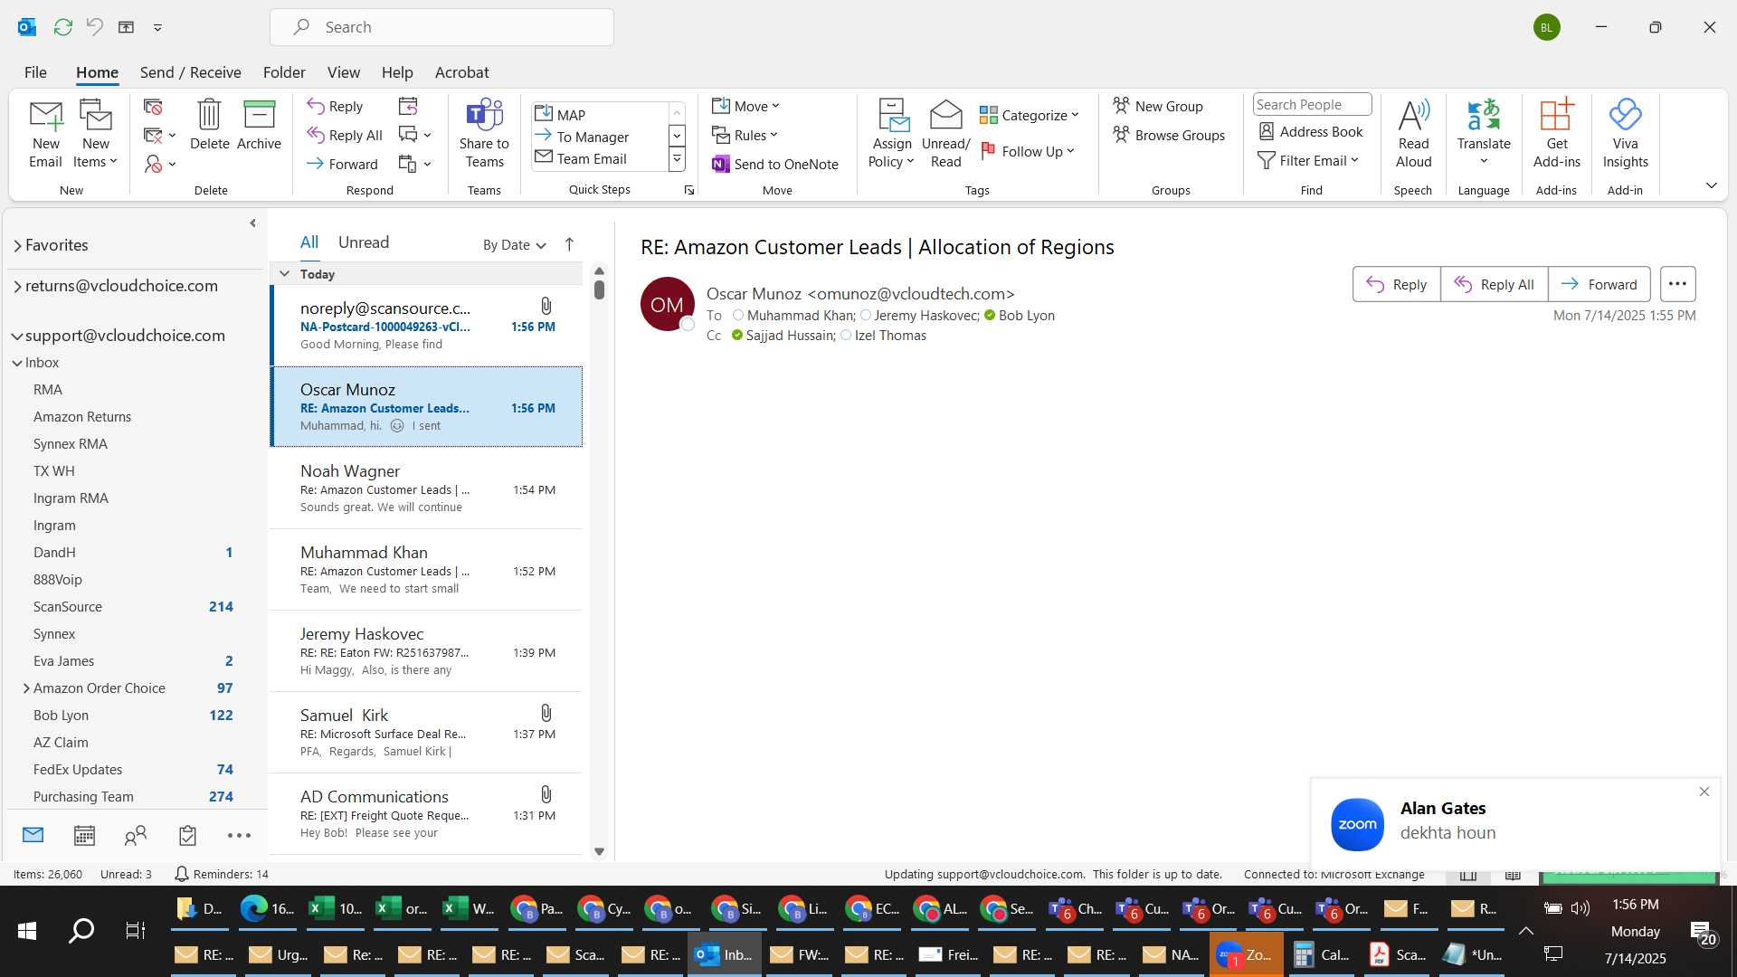
Task: Open the Move dropdown
Action: (745, 106)
